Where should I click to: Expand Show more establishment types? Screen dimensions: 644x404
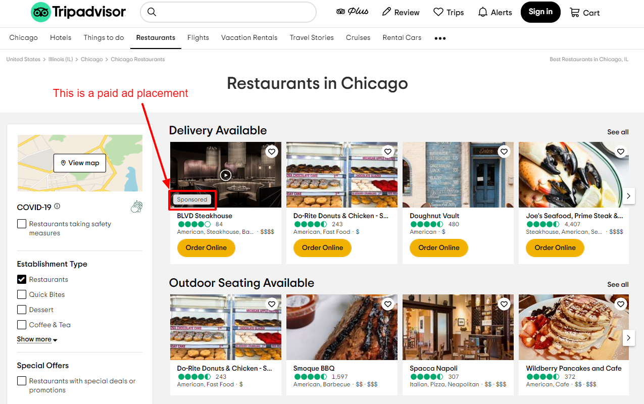37,339
